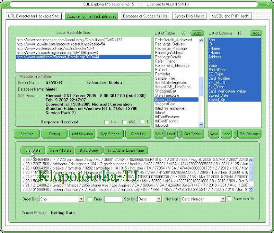This screenshot has width=274, height=233.
Task: Select Refer_Friend in the tables list
Action: [176, 61]
